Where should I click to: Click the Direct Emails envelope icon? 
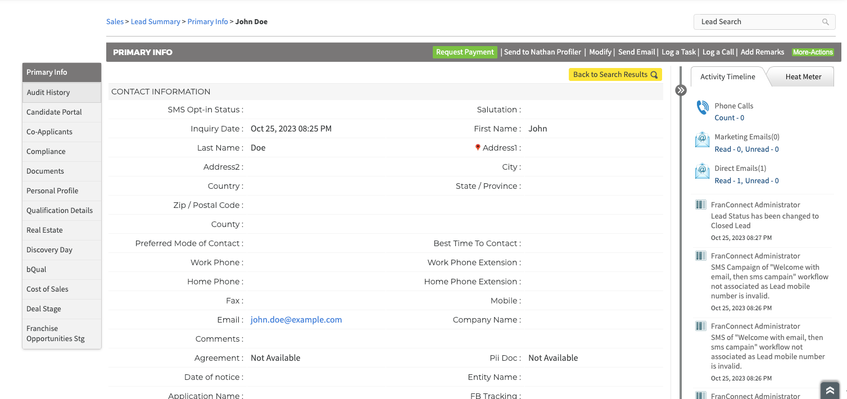coord(703,171)
